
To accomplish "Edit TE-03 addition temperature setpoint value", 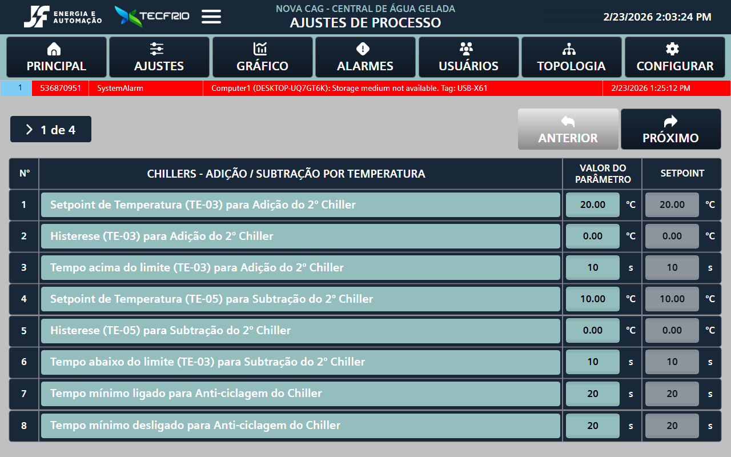I will [592, 205].
